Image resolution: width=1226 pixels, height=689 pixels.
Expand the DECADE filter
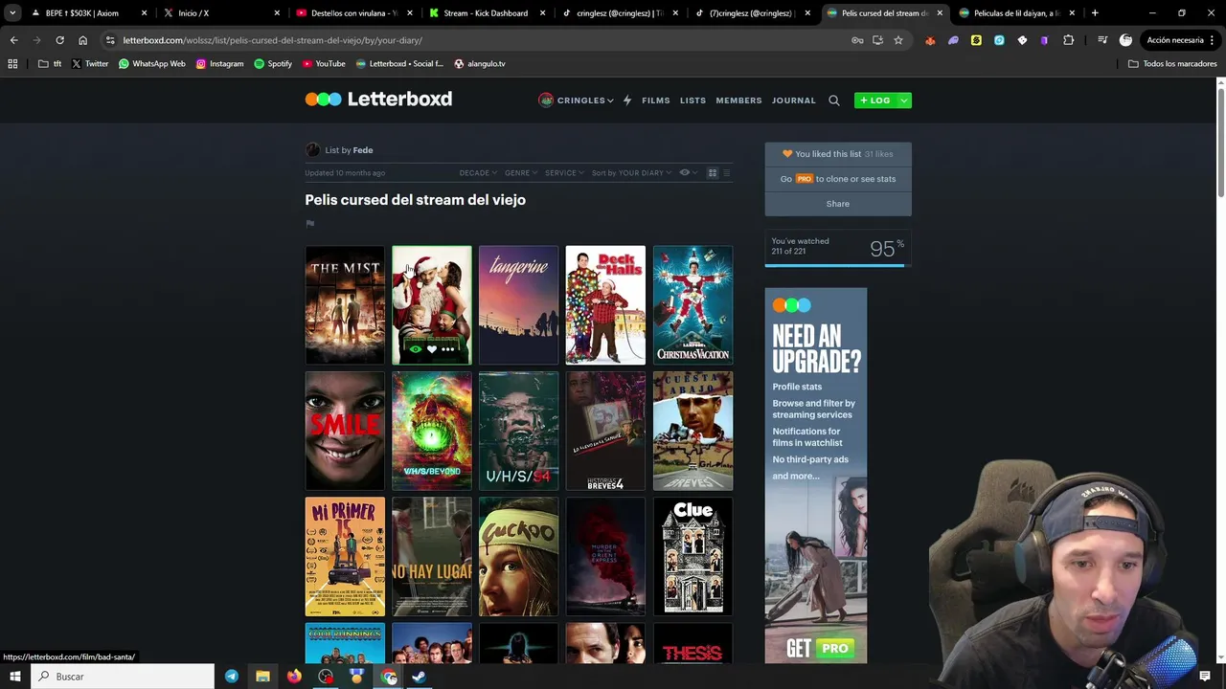tap(478, 173)
